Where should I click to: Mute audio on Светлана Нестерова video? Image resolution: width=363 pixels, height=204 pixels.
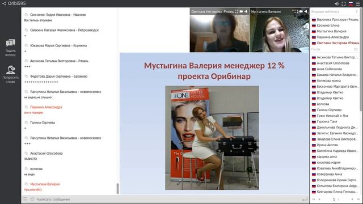[246, 11]
